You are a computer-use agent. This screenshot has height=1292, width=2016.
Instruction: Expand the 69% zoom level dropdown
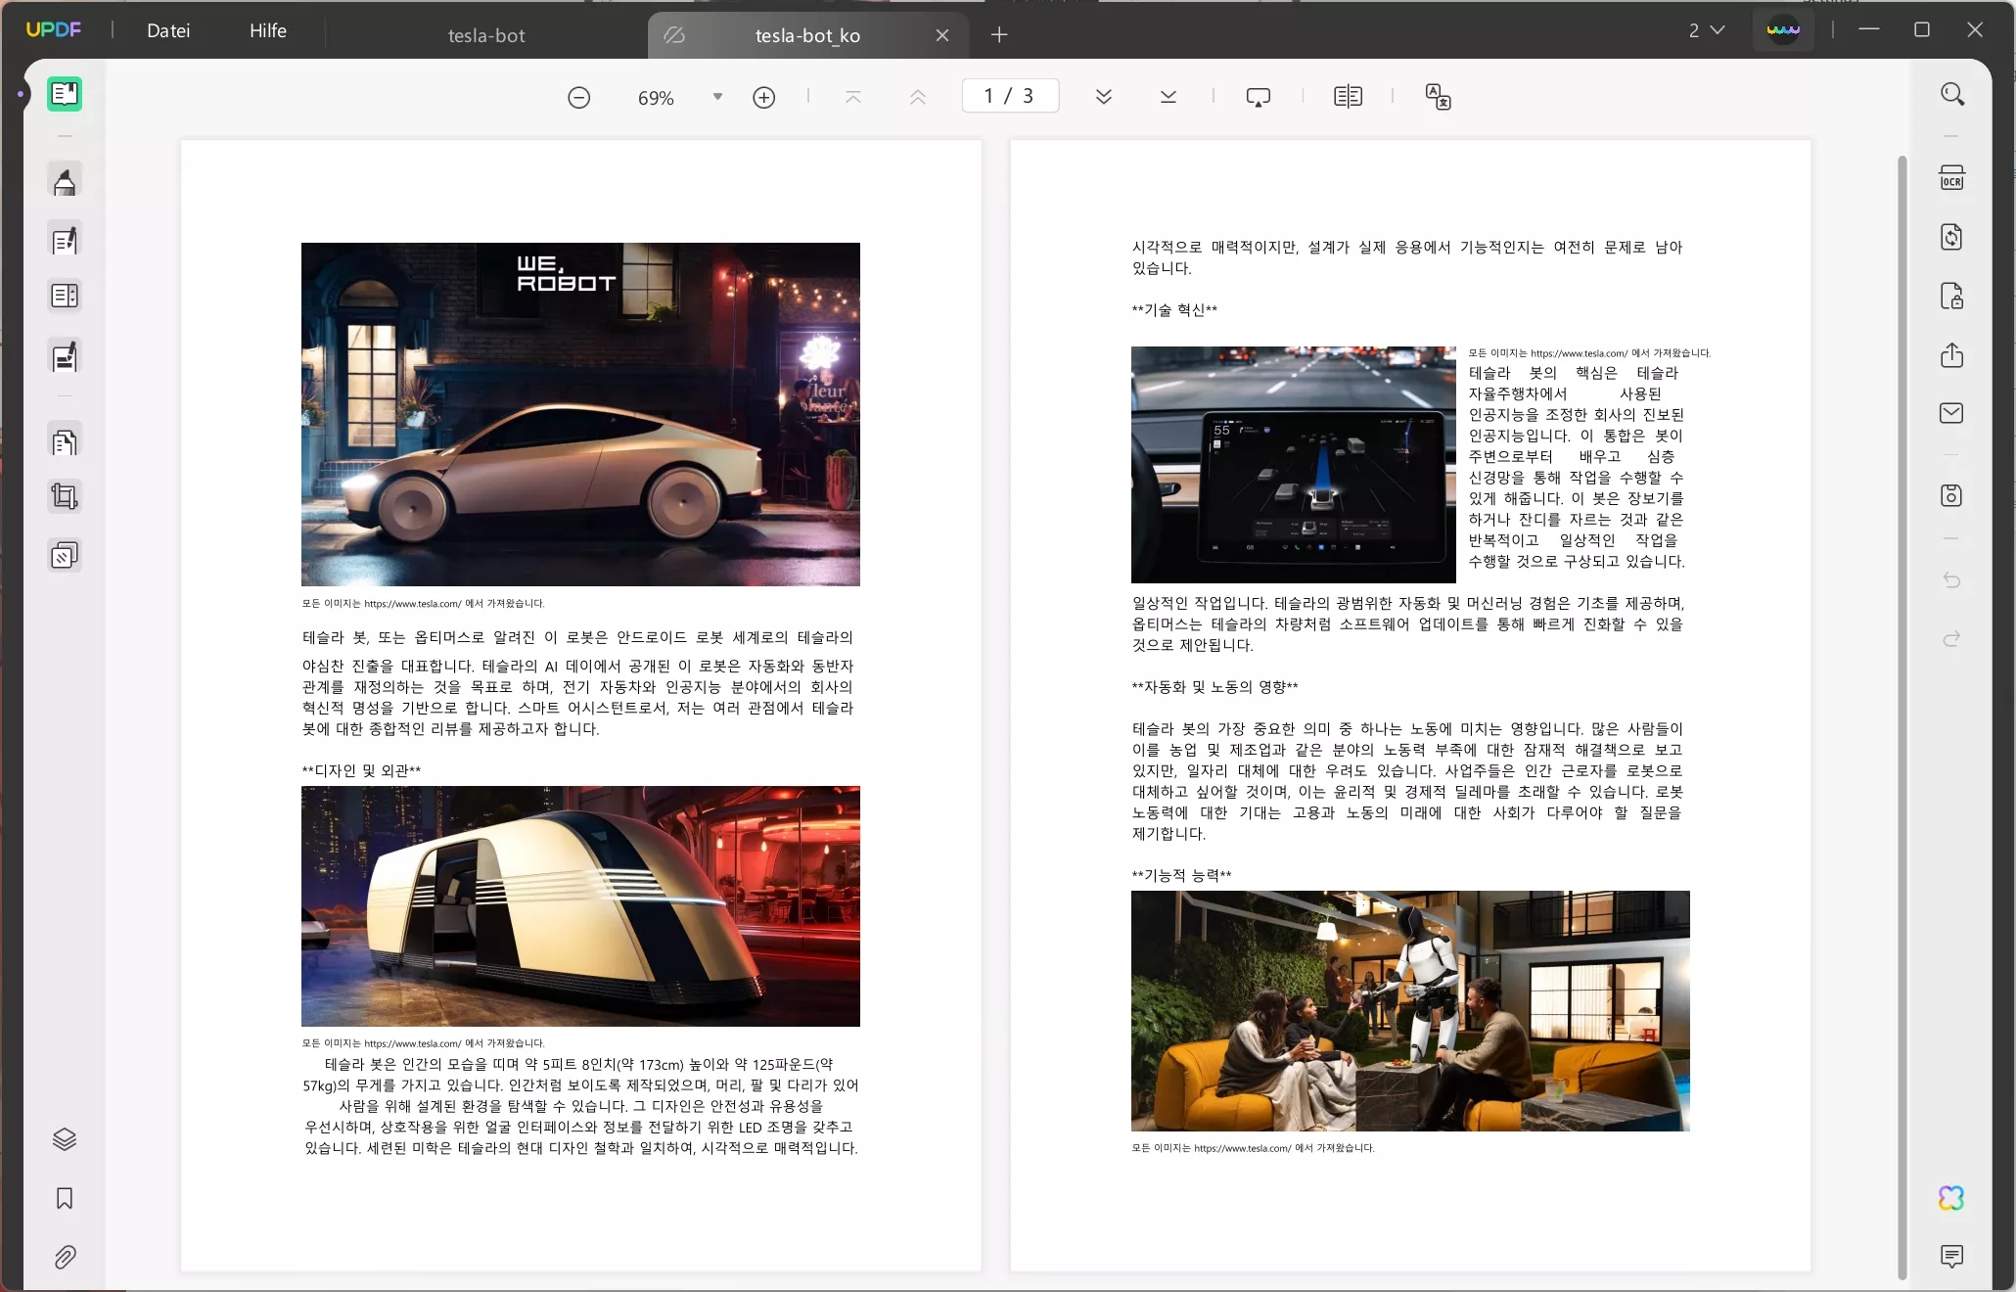717,97
